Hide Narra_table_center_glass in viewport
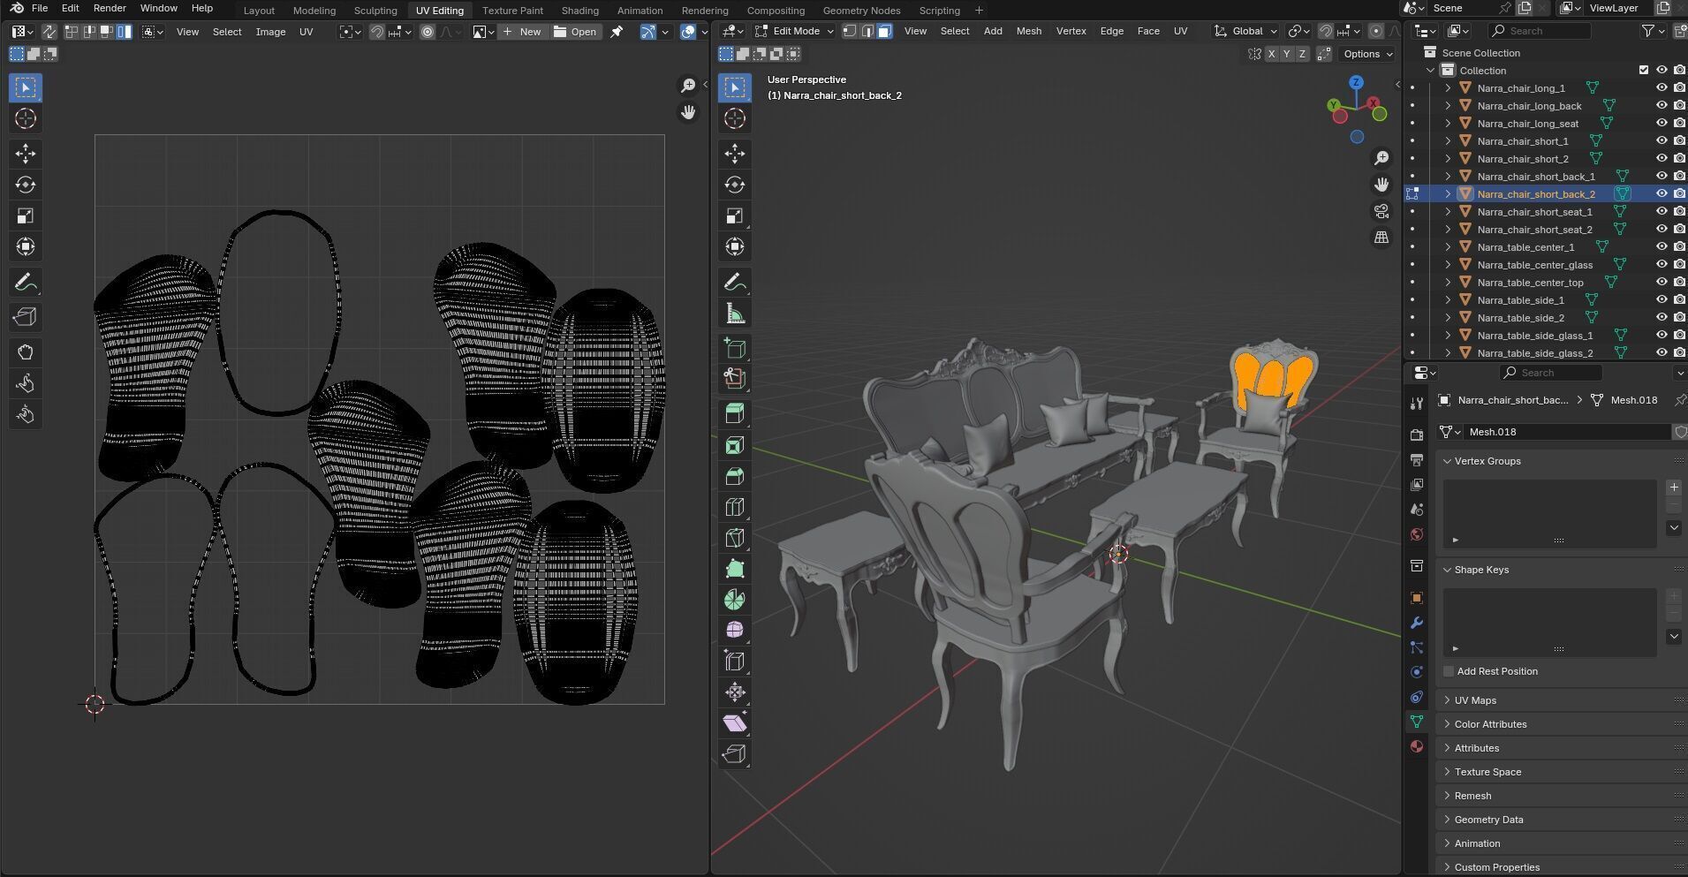 click(1662, 264)
